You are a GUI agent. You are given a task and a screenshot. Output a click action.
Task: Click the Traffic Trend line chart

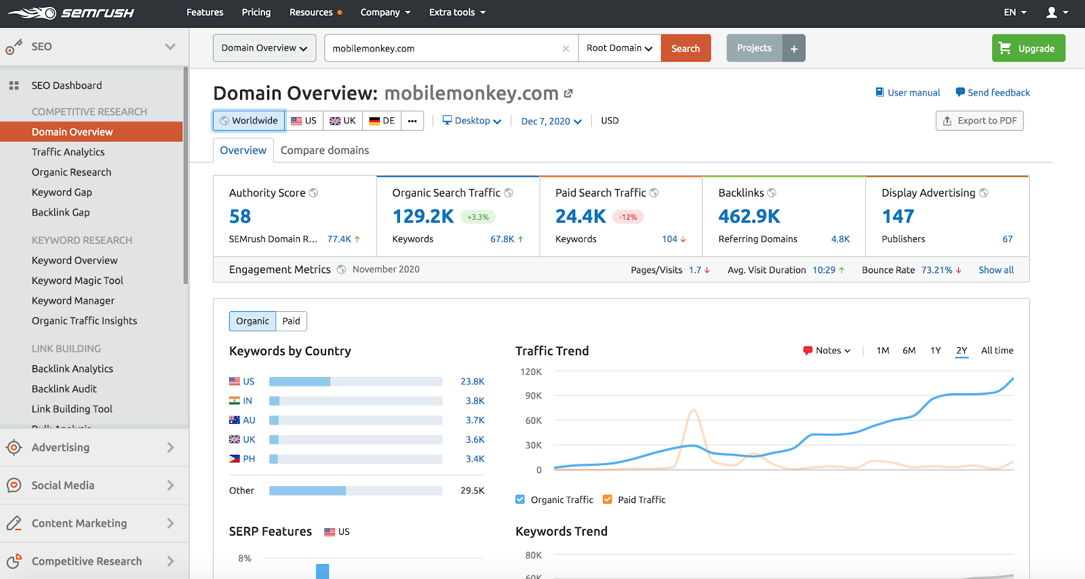tap(784, 420)
